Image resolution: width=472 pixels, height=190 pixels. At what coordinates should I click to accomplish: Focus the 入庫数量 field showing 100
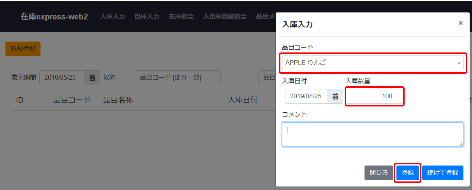(375, 96)
